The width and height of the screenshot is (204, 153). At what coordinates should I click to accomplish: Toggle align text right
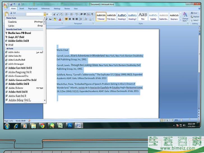click(x=73, y=19)
